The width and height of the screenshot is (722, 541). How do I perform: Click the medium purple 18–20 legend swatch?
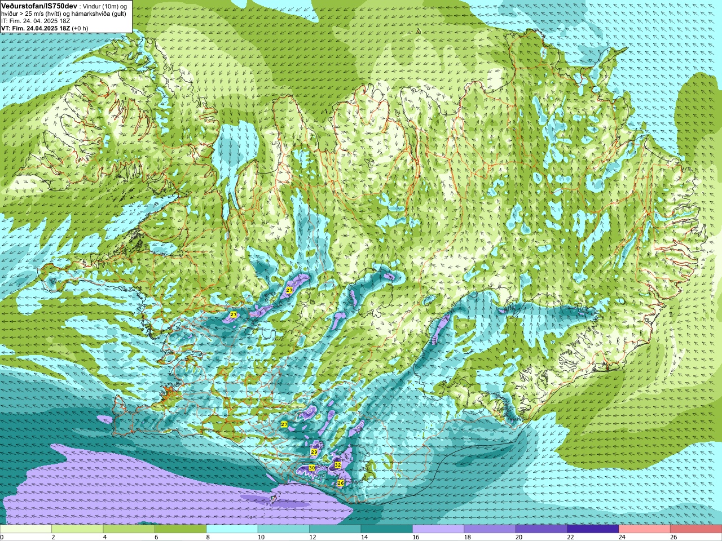point(490,529)
